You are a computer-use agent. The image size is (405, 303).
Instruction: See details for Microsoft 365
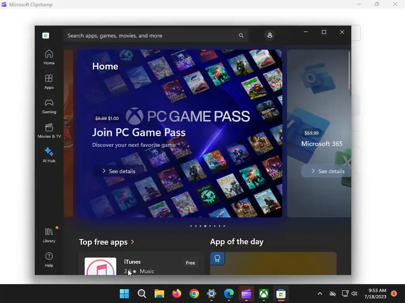pyautogui.click(x=327, y=171)
